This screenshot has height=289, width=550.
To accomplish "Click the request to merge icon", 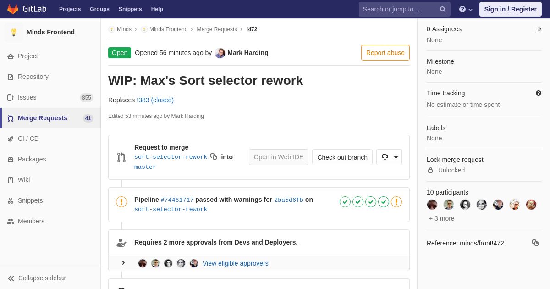I will coord(121,157).
